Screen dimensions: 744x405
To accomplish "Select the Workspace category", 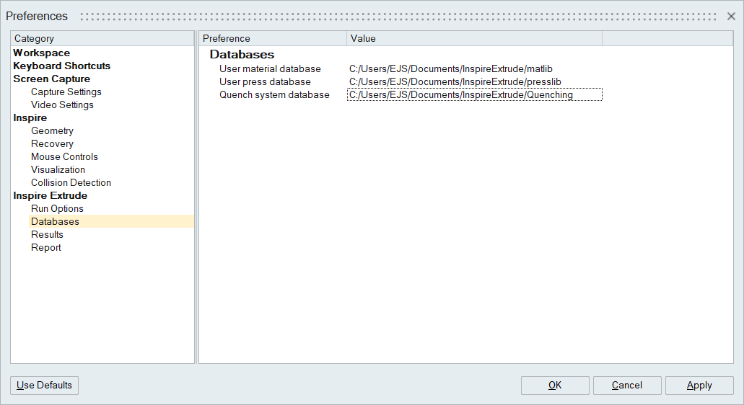I will point(42,53).
